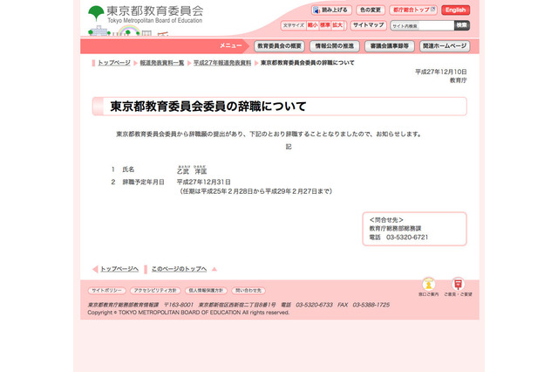Set text size to 拡大
Screen dimensions: 558x372
pos(337,25)
